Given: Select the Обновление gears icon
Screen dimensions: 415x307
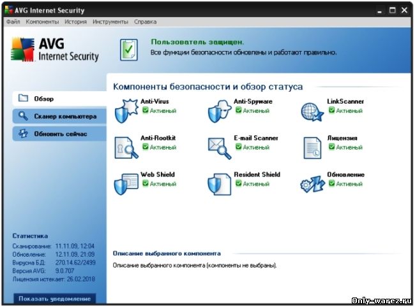Looking at the screenshot, I should point(313,183).
